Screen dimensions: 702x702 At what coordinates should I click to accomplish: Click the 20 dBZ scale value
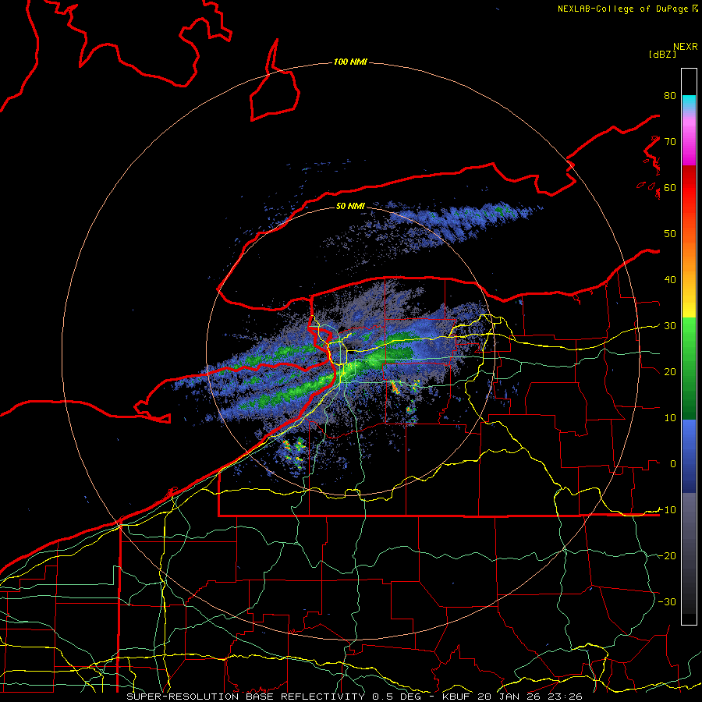tap(670, 371)
